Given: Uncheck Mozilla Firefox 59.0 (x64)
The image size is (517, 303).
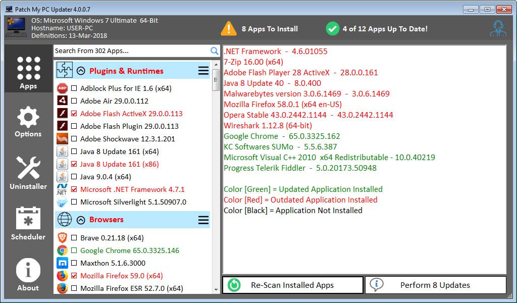Looking at the screenshot, I should [74, 276].
